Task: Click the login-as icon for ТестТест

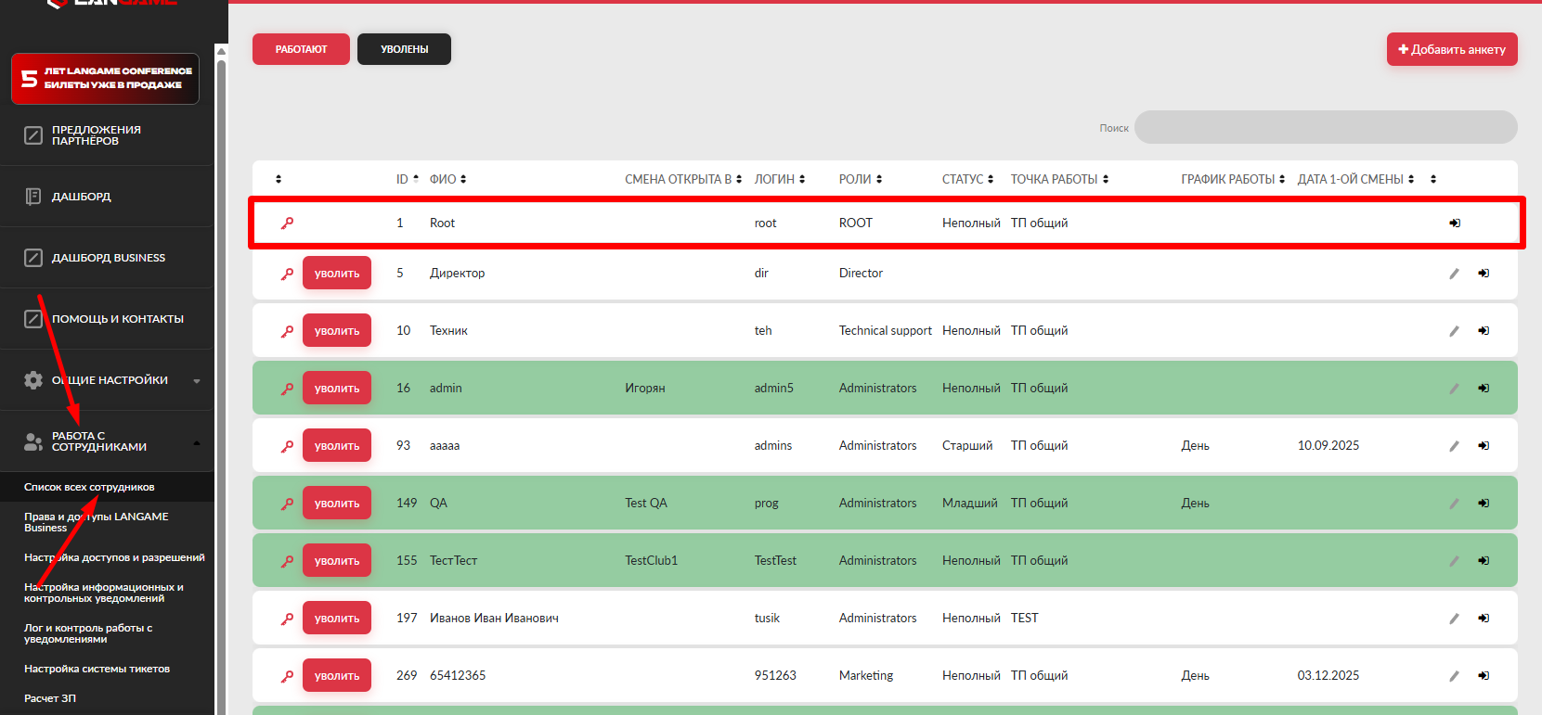Action: click(1484, 561)
